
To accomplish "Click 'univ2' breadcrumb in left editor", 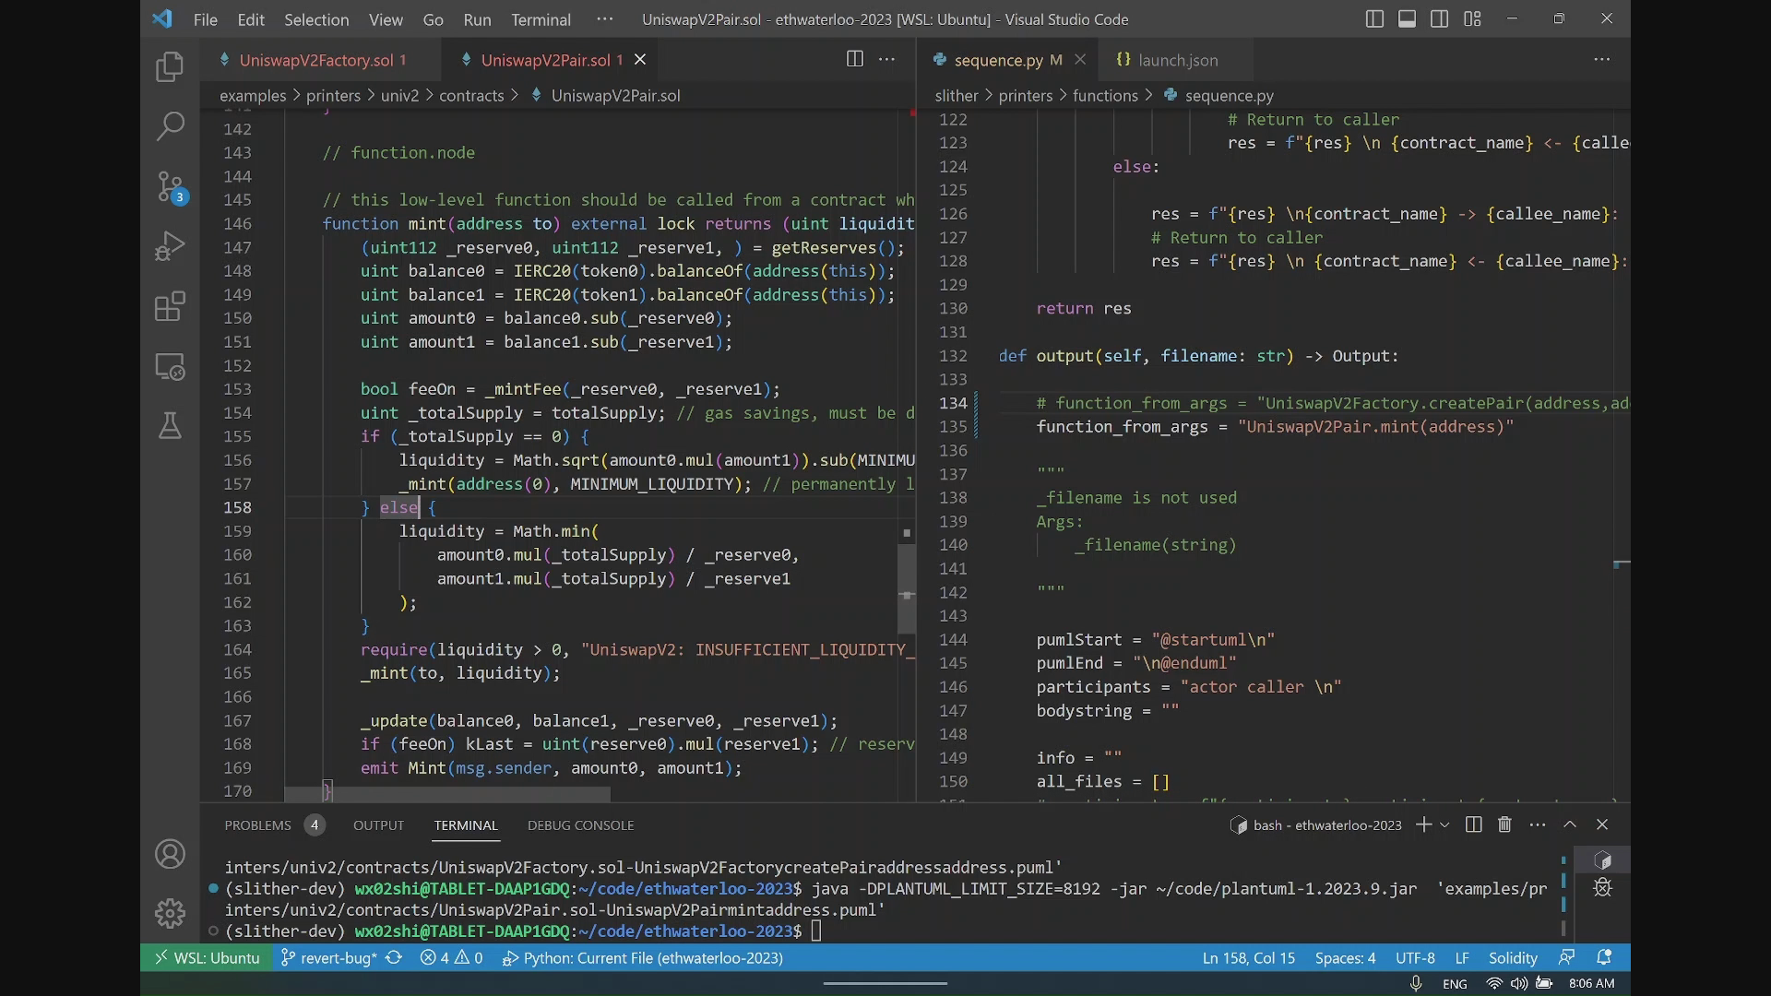I will click(x=399, y=96).
